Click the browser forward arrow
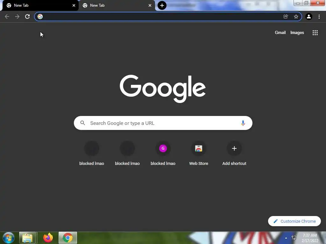The image size is (326, 244). click(x=17, y=17)
